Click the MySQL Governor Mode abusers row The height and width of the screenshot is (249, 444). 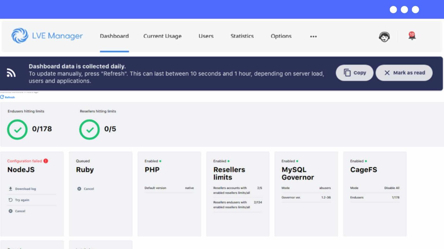(306, 188)
